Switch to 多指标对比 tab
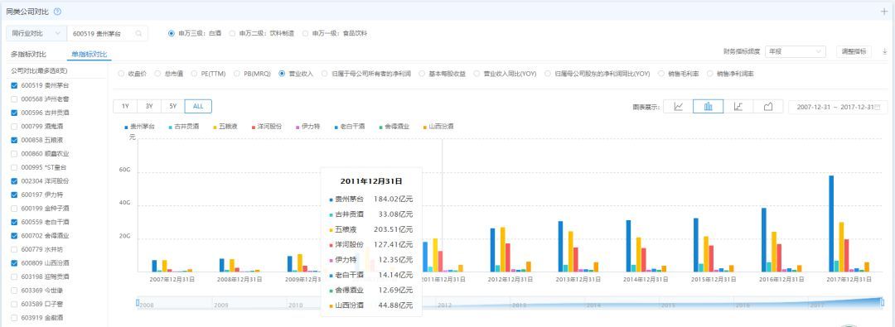Image resolution: width=895 pixels, height=327 pixels. (28, 54)
